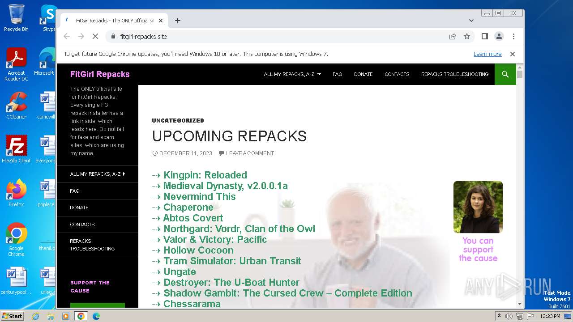This screenshot has height=322, width=573.
Task: Bookmark this page with star icon
Action: (467, 37)
